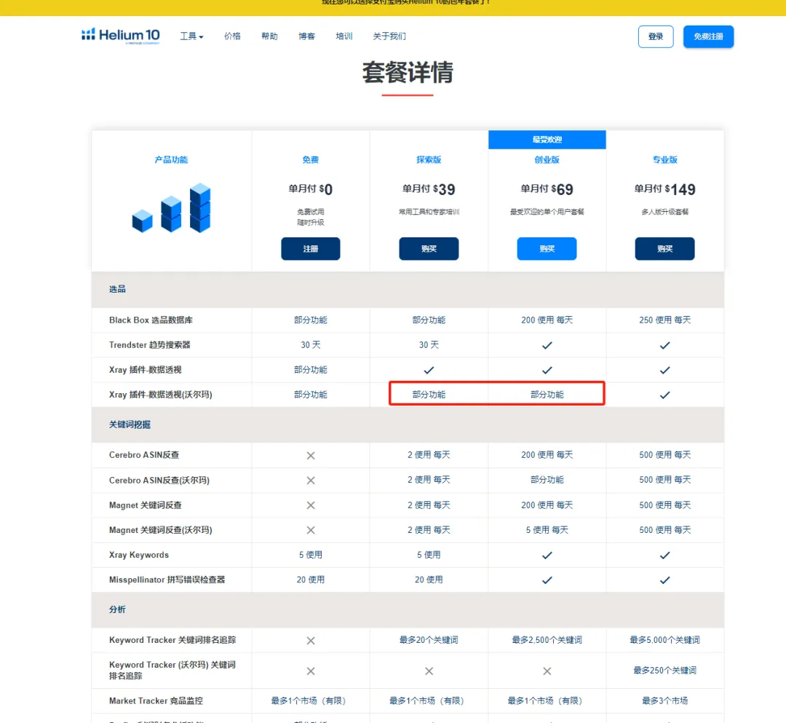Open the 工具 dropdown menu
786x723 pixels.
point(191,36)
